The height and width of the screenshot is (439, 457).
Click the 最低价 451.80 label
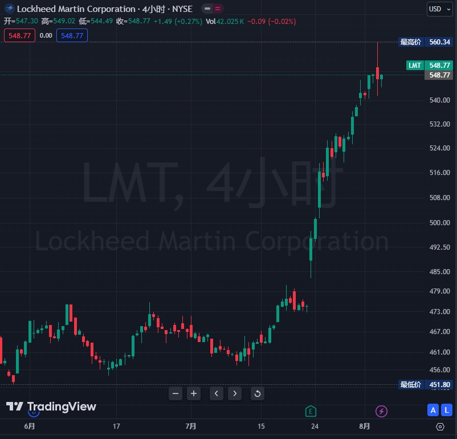(426, 385)
